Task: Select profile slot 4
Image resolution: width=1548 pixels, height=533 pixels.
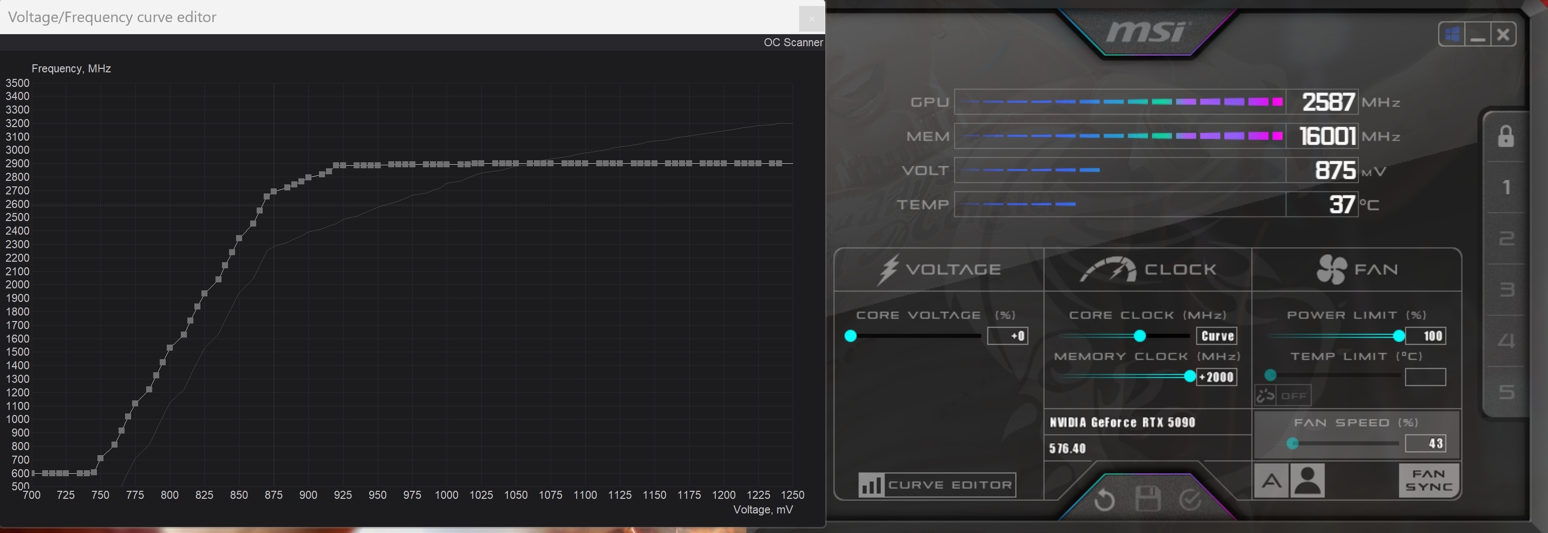Action: pyautogui.click(x=1506, y=341)
